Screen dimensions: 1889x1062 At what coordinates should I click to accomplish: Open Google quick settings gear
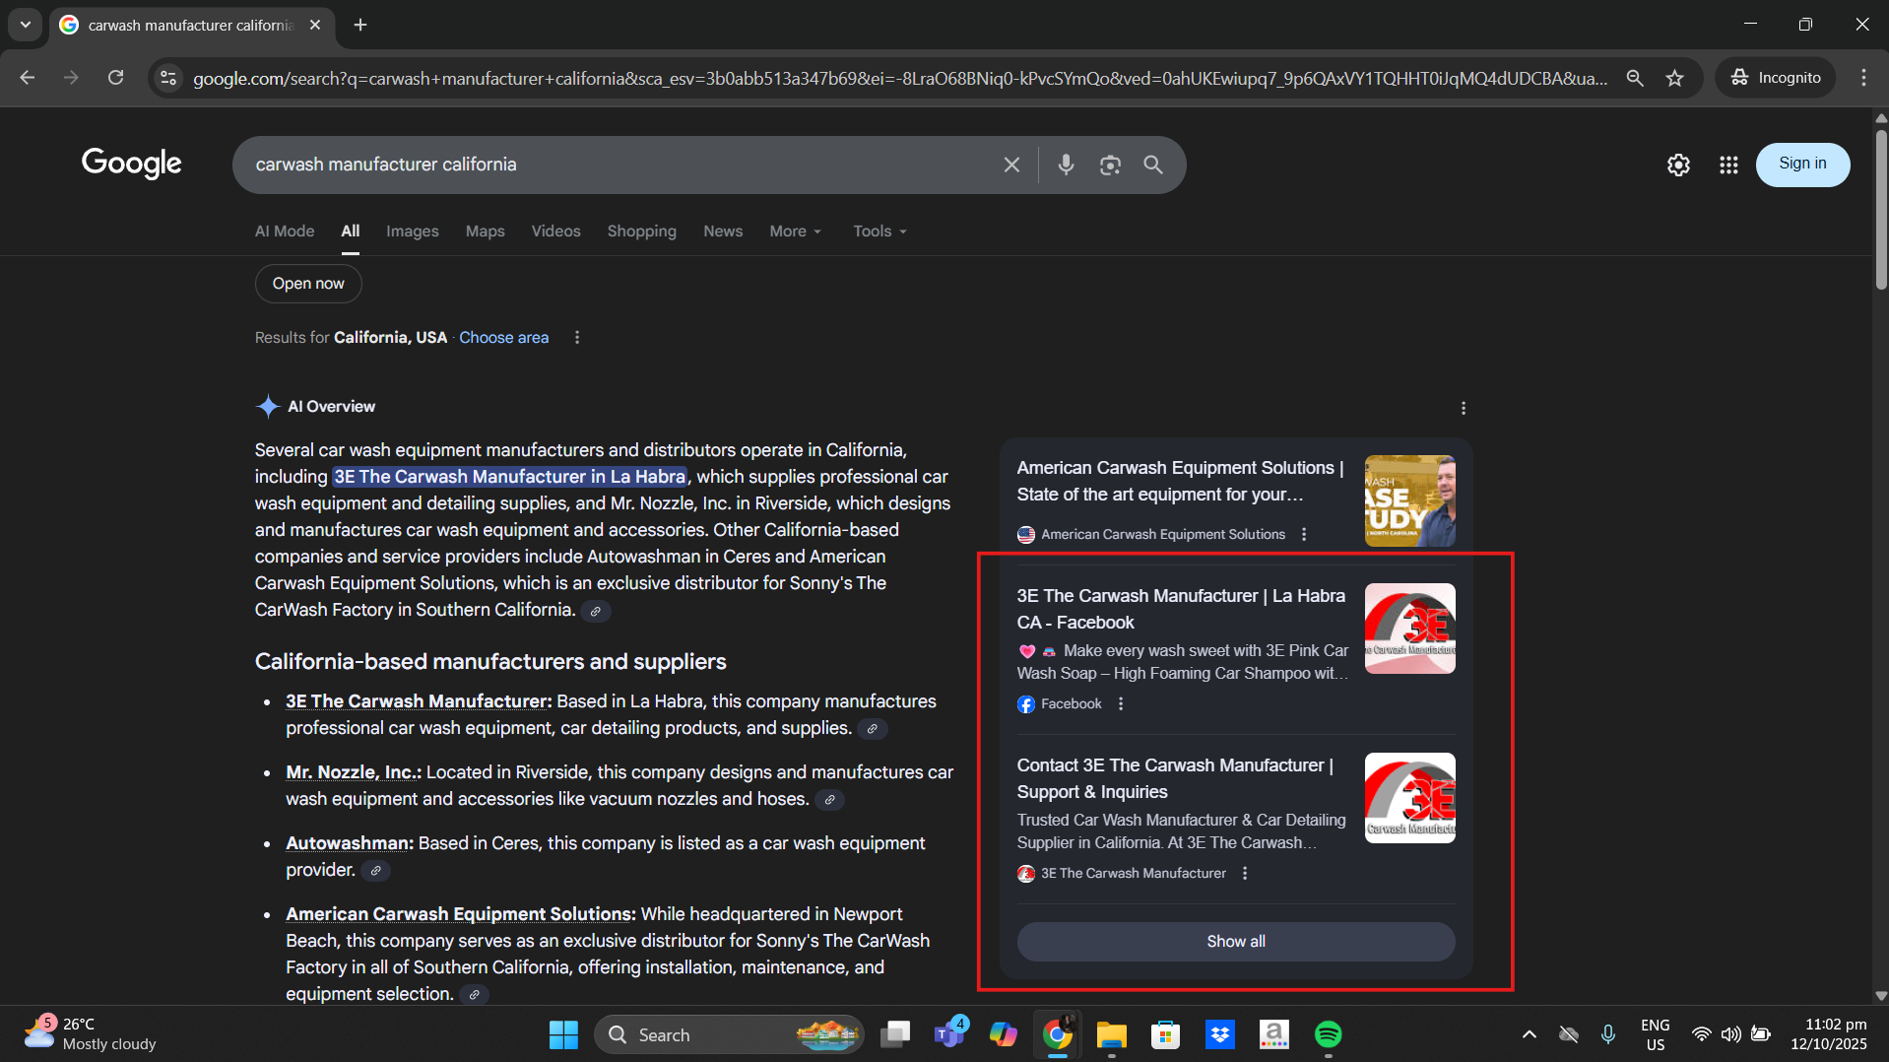[1678, 165]
